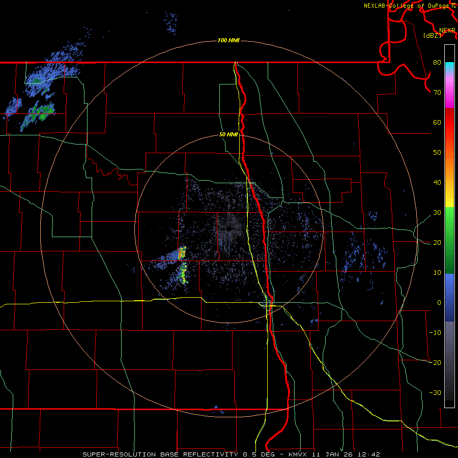Screen dimensions: 458x458
Task: Click the "60" value on the dBZ scale
Action: tap(437, 122)
